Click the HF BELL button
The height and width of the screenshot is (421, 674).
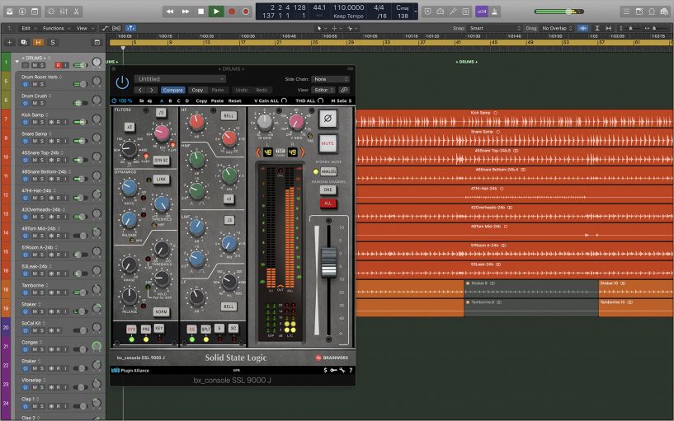229,115
